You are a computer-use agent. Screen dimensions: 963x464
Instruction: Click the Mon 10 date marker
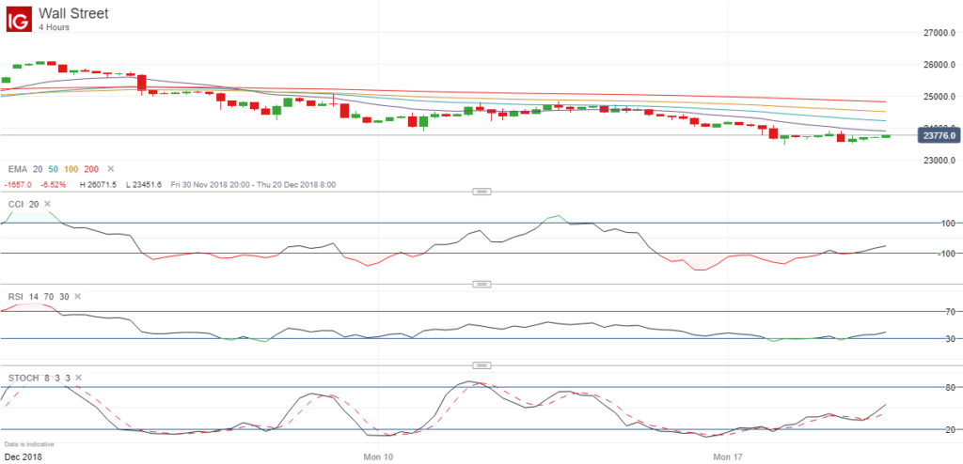coord(378,456)
